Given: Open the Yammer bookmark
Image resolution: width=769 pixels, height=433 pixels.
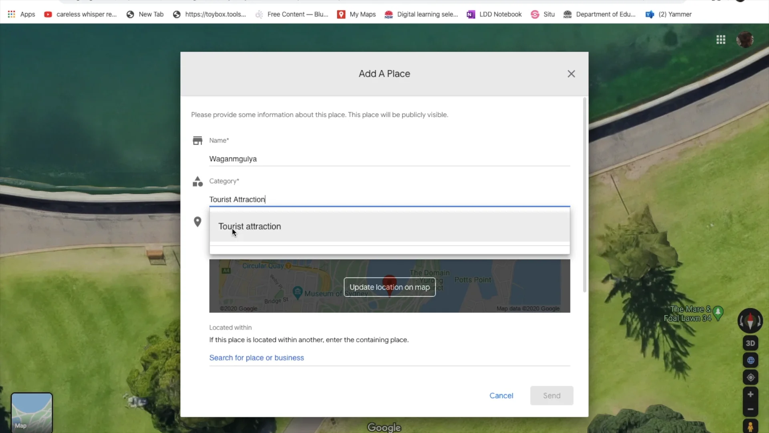Looking at the screenshot, I should pos(674,14).
